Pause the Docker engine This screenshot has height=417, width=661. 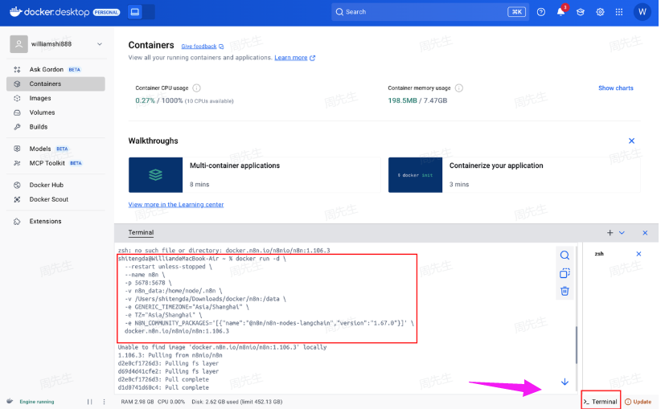(89, 403)
